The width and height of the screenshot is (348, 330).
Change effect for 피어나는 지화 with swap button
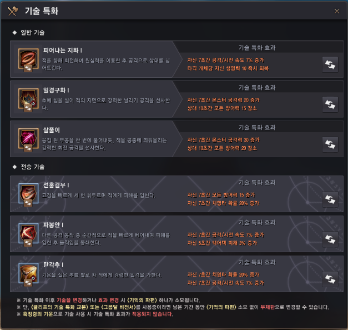point(330,64)
